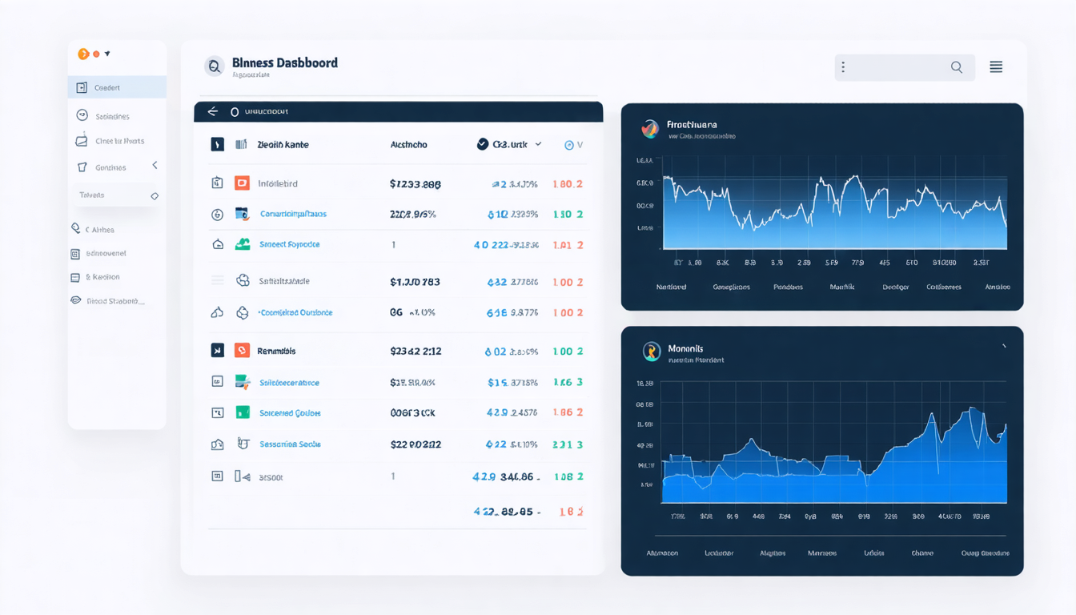
Task: Click the icon beside 'bdnoouenel' in sidebar
Action: pos(75,254)
